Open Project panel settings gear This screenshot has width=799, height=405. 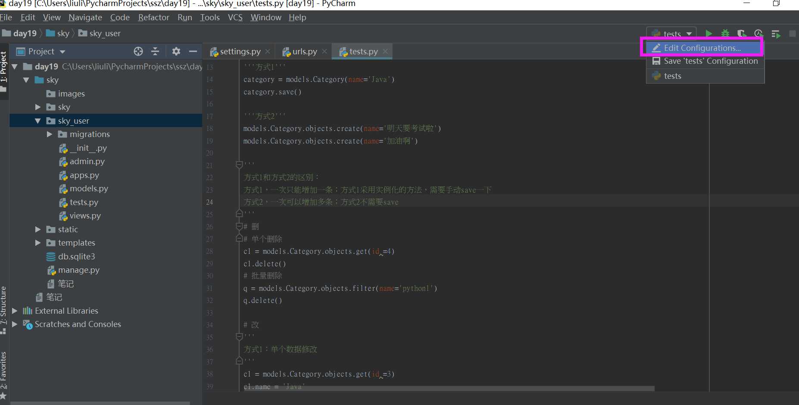click(176, 51)
